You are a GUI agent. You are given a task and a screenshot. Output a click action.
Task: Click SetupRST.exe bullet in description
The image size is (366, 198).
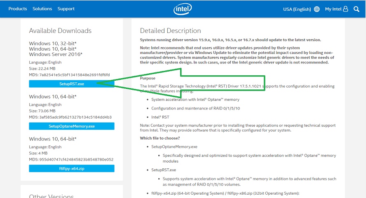[x=164, y=170]
